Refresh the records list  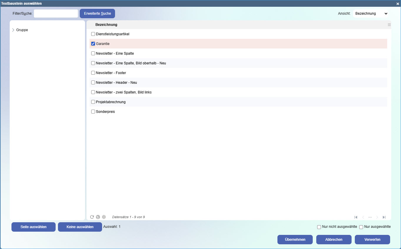pyautogui.click(x=92, y=217)
